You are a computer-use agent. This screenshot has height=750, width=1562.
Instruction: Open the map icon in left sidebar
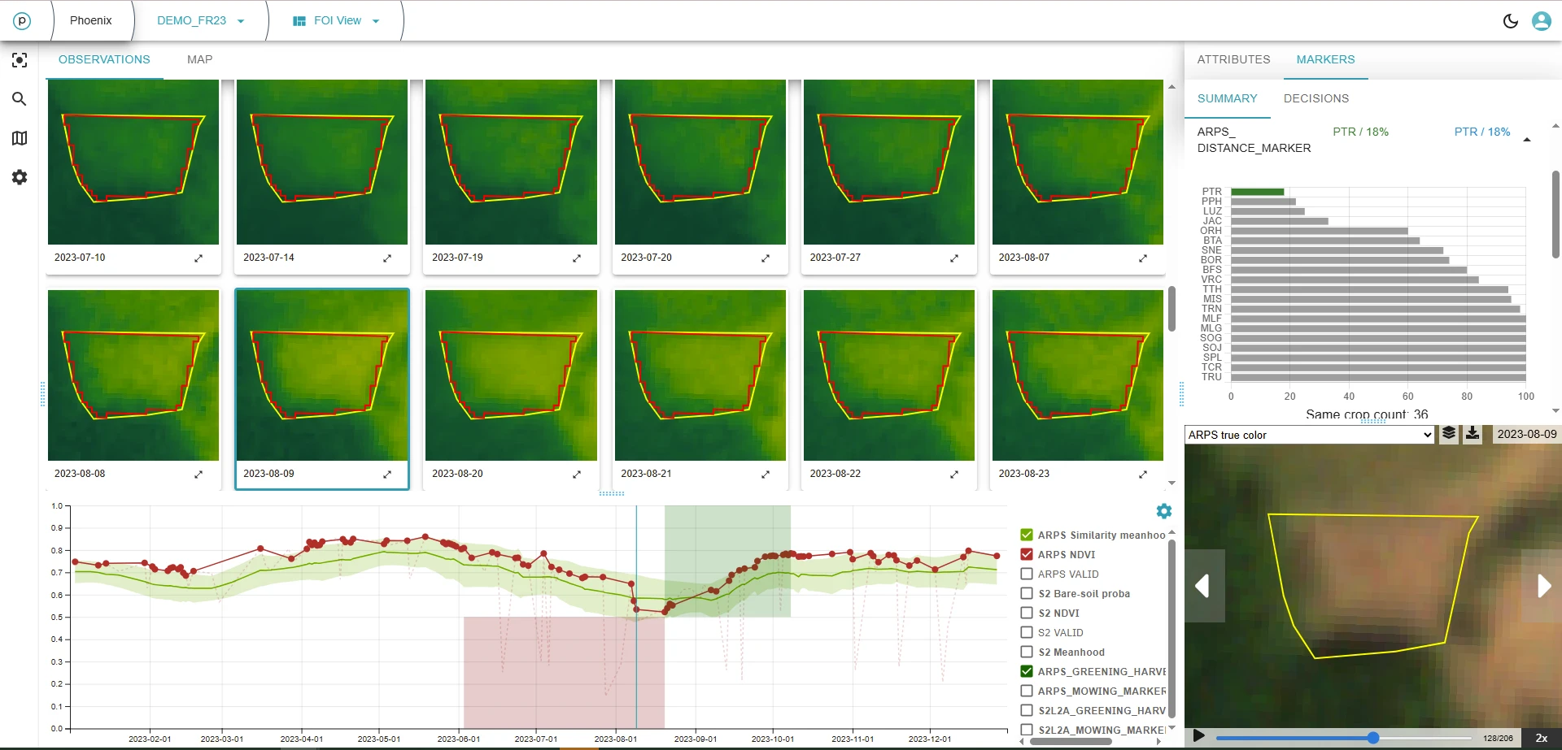(20, 138)
